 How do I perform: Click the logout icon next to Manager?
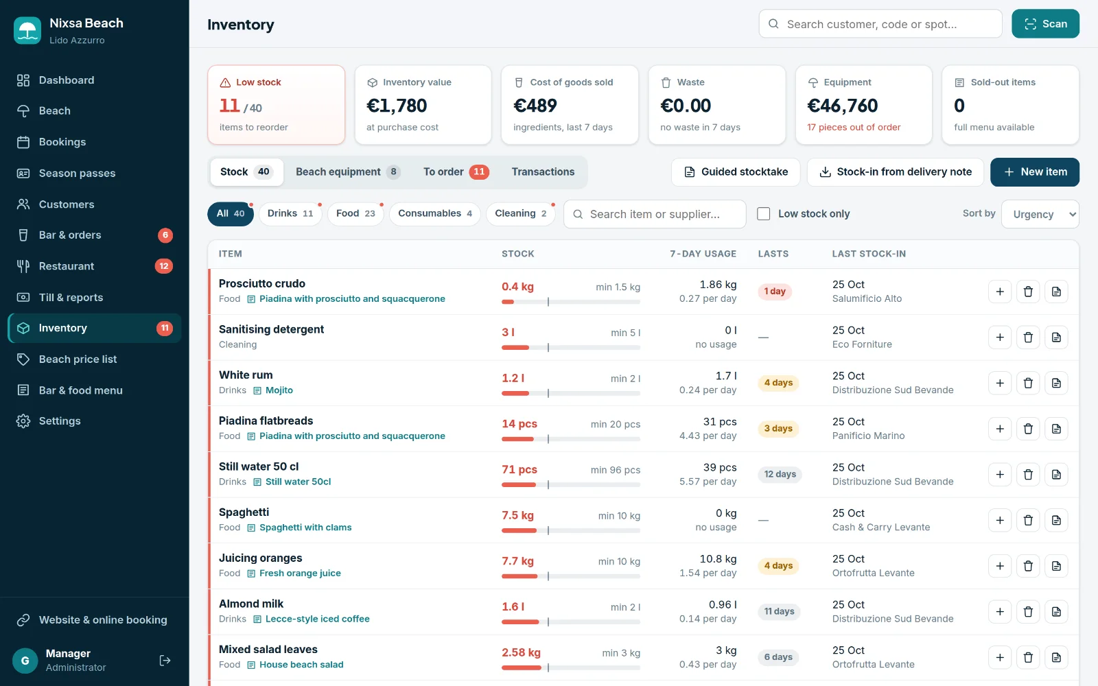tap(165, 661)
